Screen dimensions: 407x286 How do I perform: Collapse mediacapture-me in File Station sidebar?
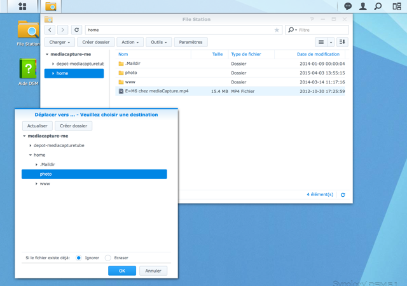click(47, 54)
